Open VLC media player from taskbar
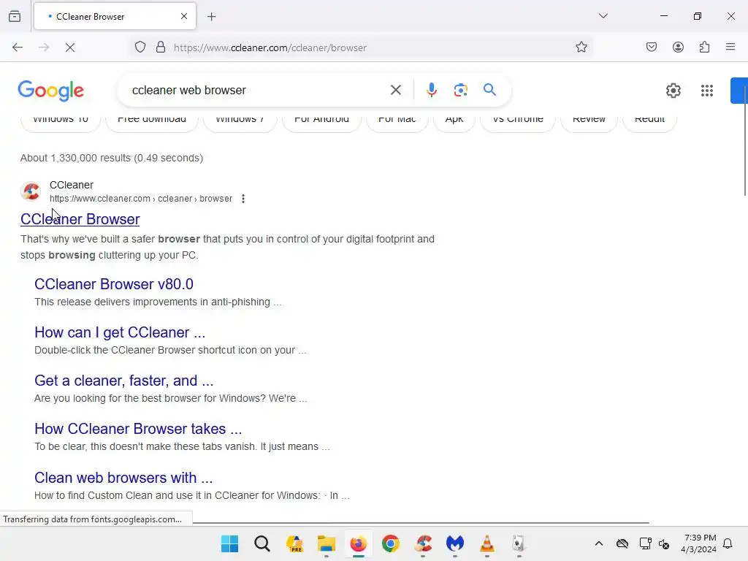Image resolution: width=748 pixels, height=561 pixels. click(486, 543)
